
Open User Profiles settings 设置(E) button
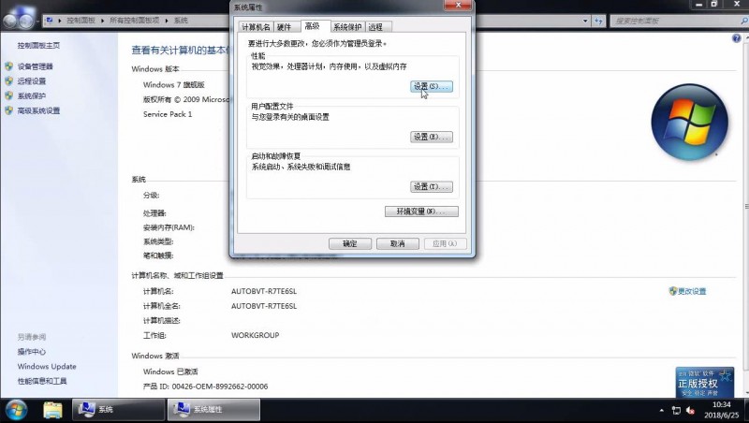pyautogui.click(x=432, y=137)
